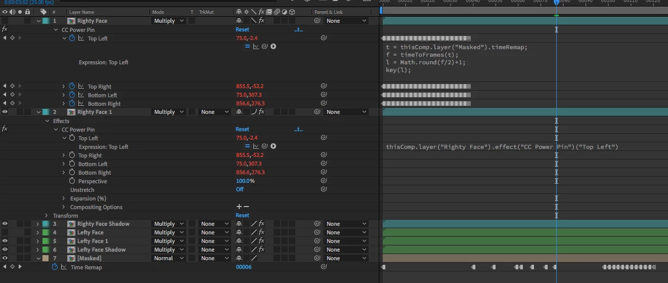
Task: Open expression language menu for Righty Face 1
Action: tap(273, 146)
